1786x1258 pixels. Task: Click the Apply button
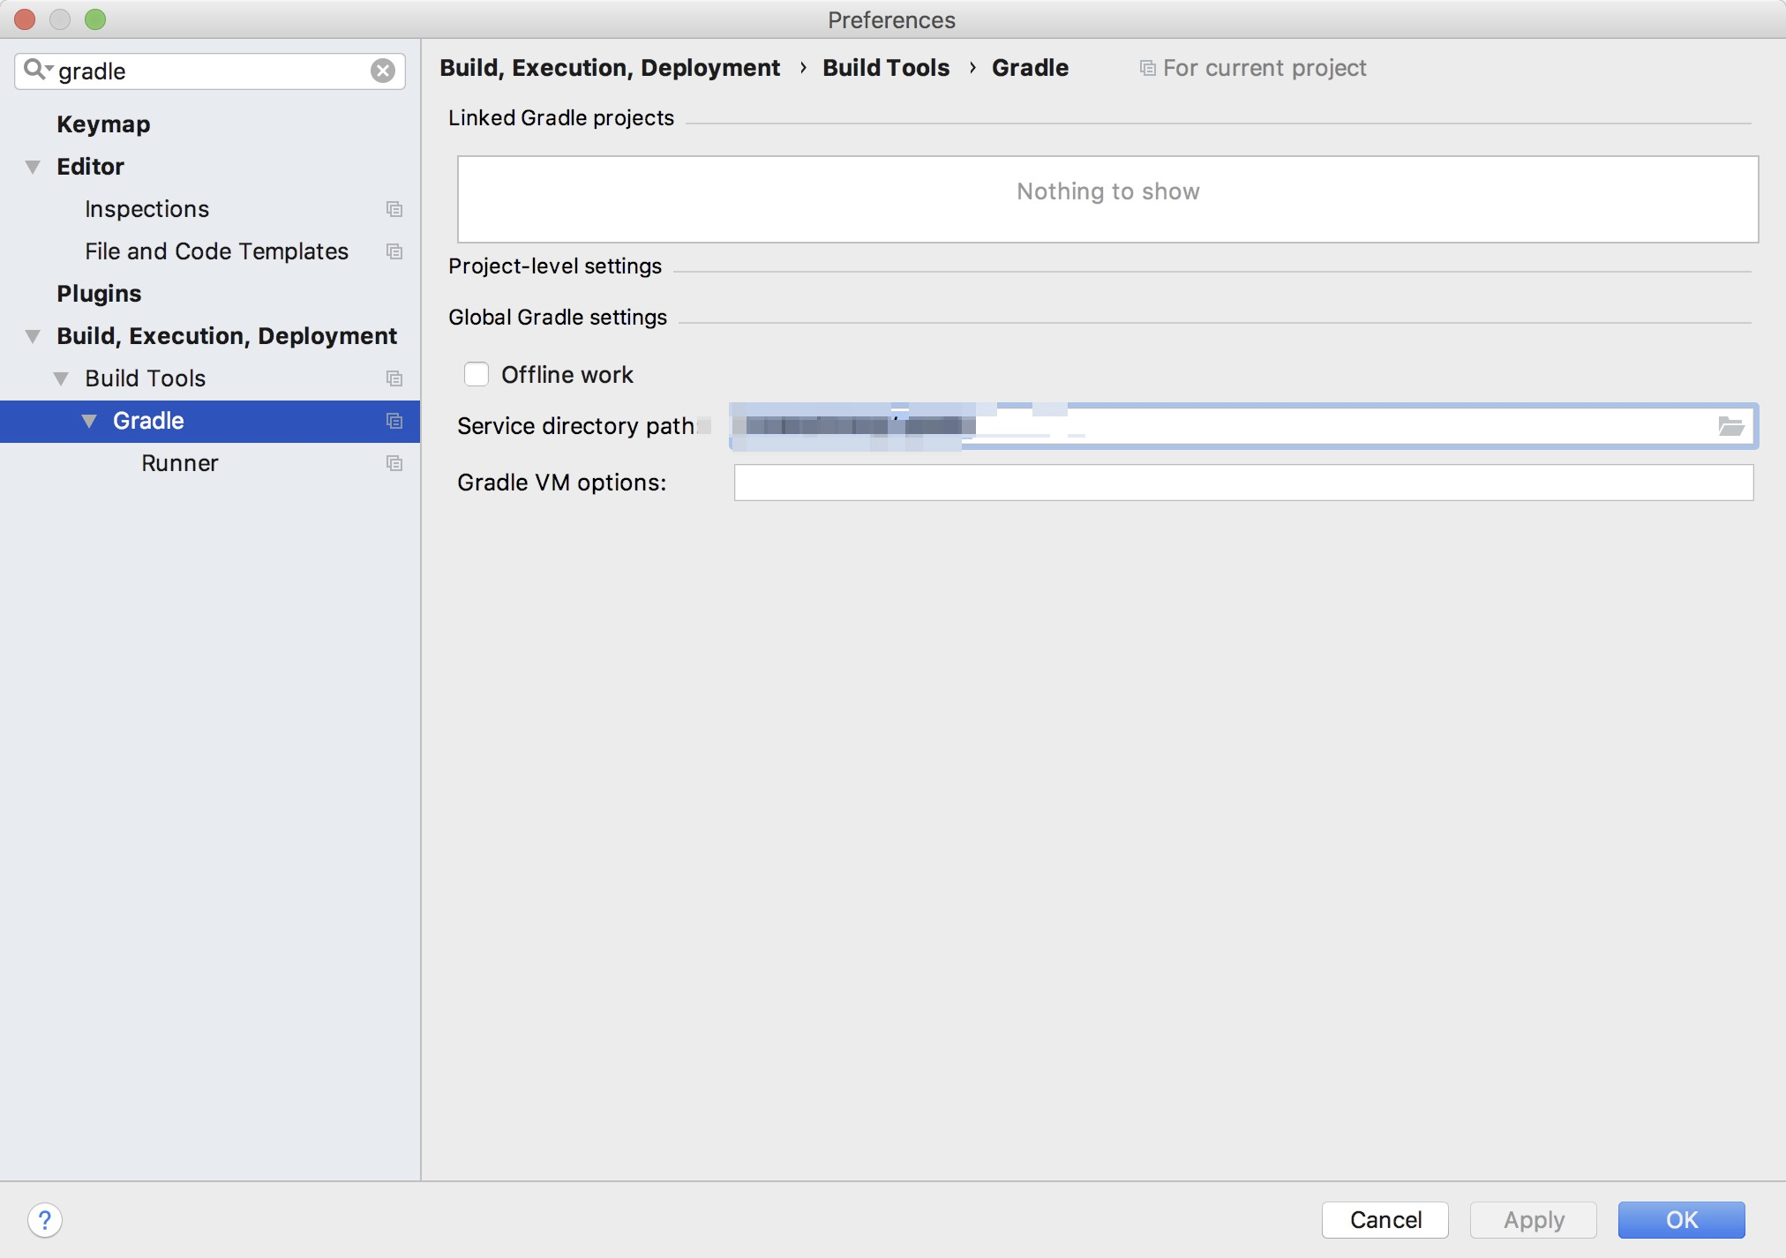point(1533,1219)
